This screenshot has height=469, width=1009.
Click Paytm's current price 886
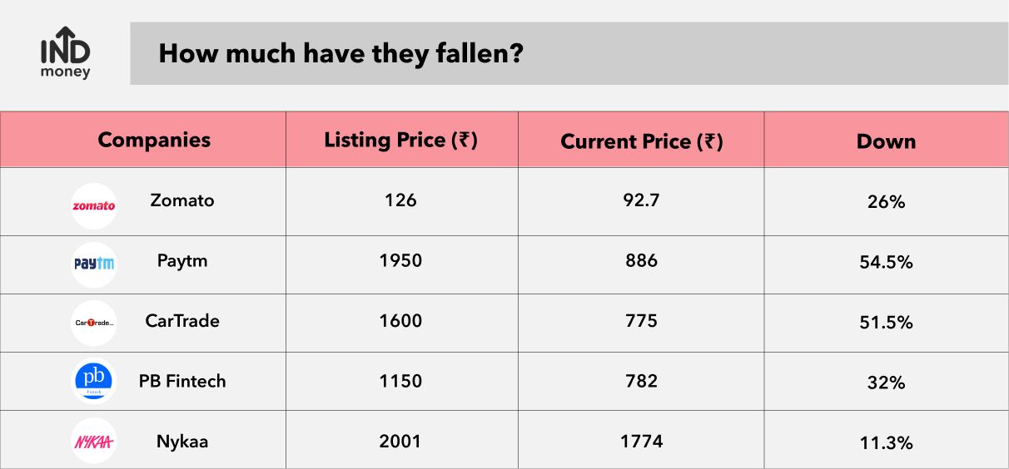pyautogui.click(x=642, y=260)
